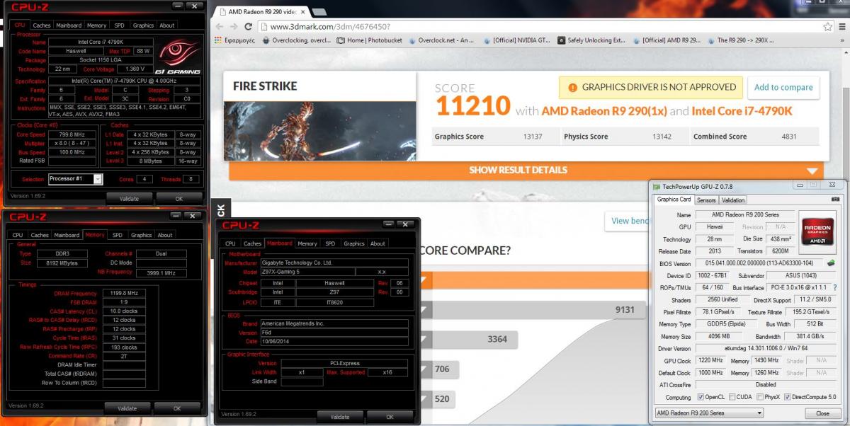Image resolution: width=850 pixels, height=426 pixels.
Task: Click OK in the CPU-Z CPU window
Action: [x=179, y=199]
